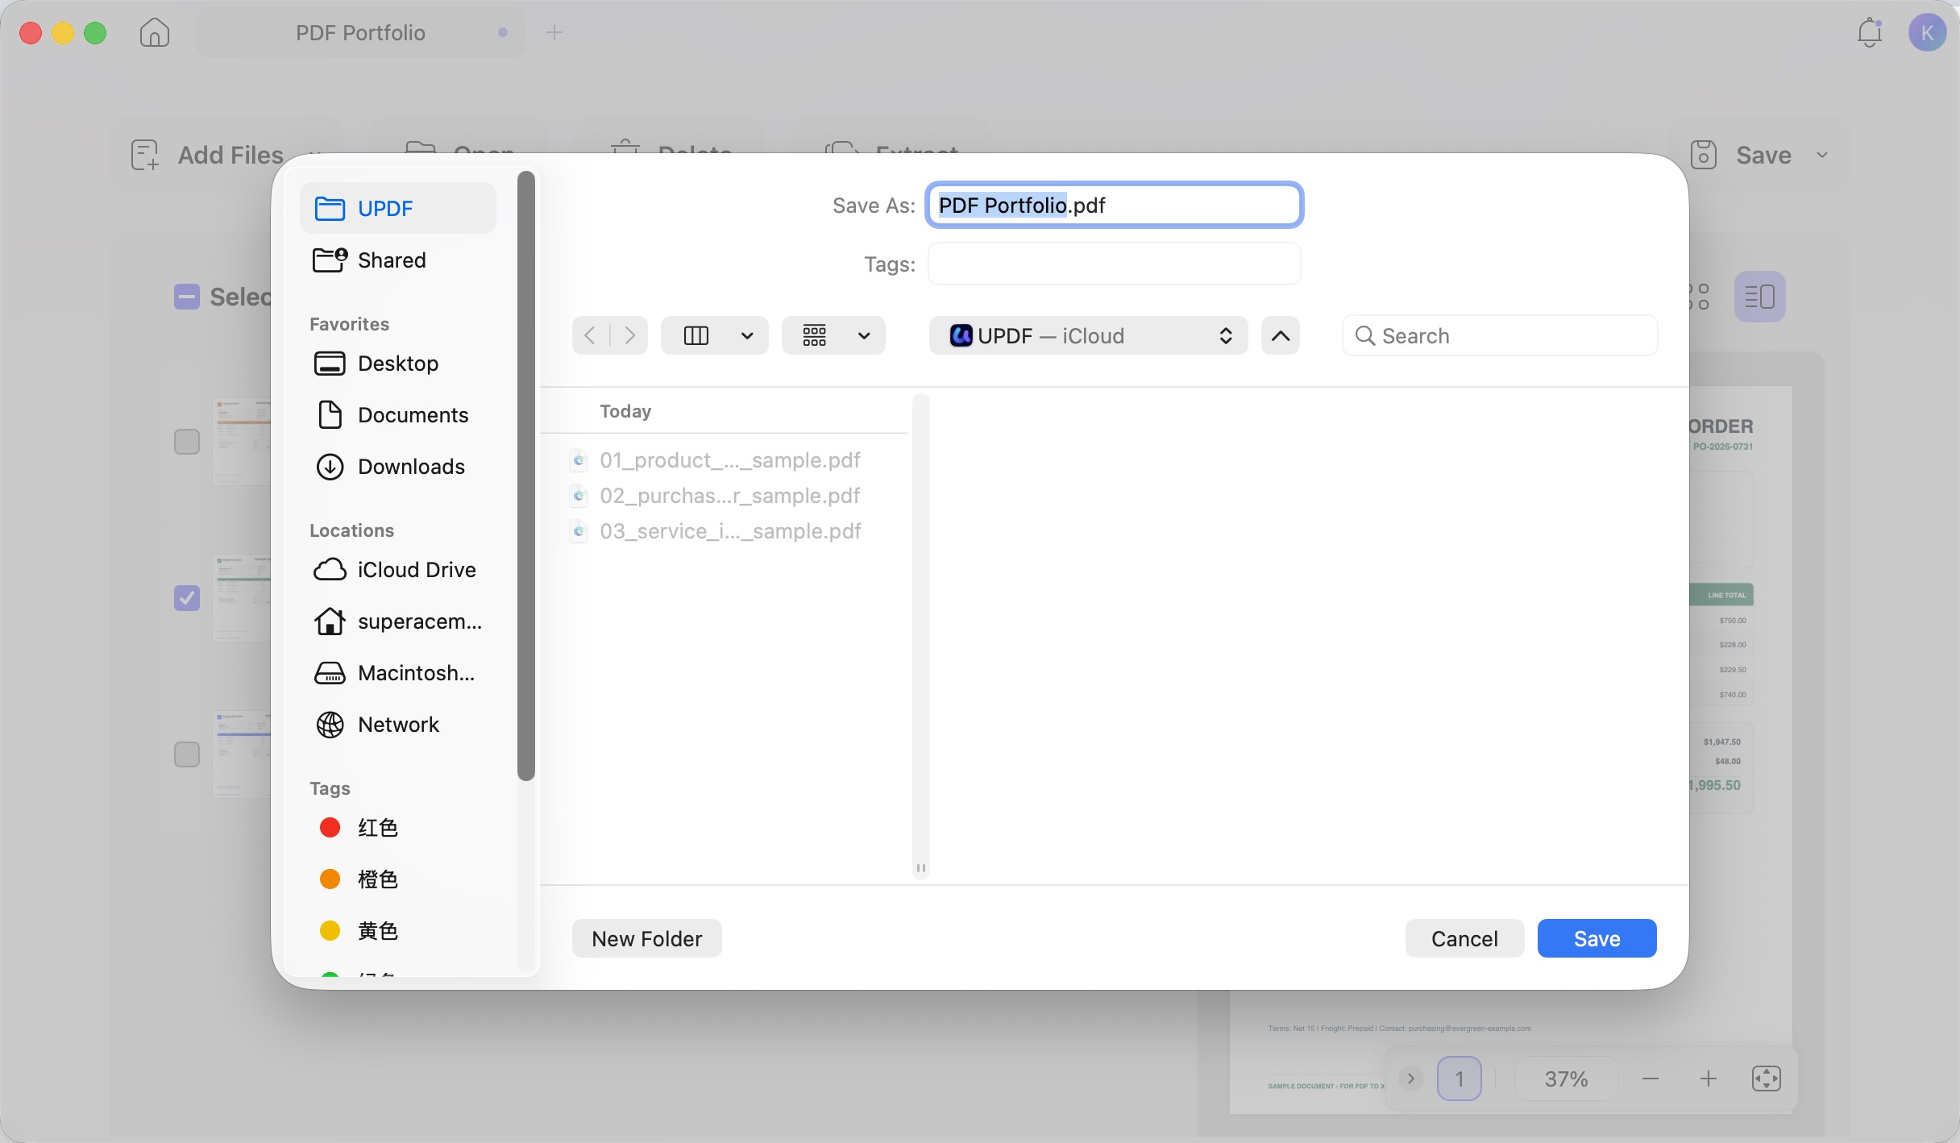Viewport: 1960px width, 1143px height.
Task: Expand the Save dropdown arrow in toolbar
Action: click(1822, 155)
